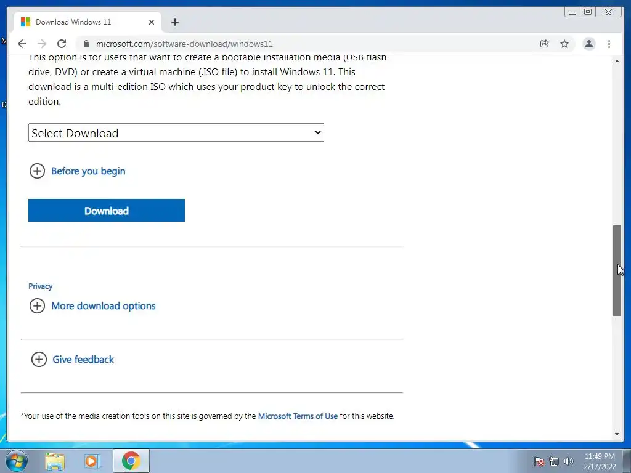Restore down the Chrome window

[588, 12]
